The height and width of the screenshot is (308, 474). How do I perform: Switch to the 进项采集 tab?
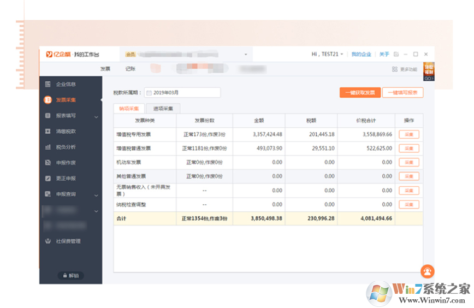point(163,109)
